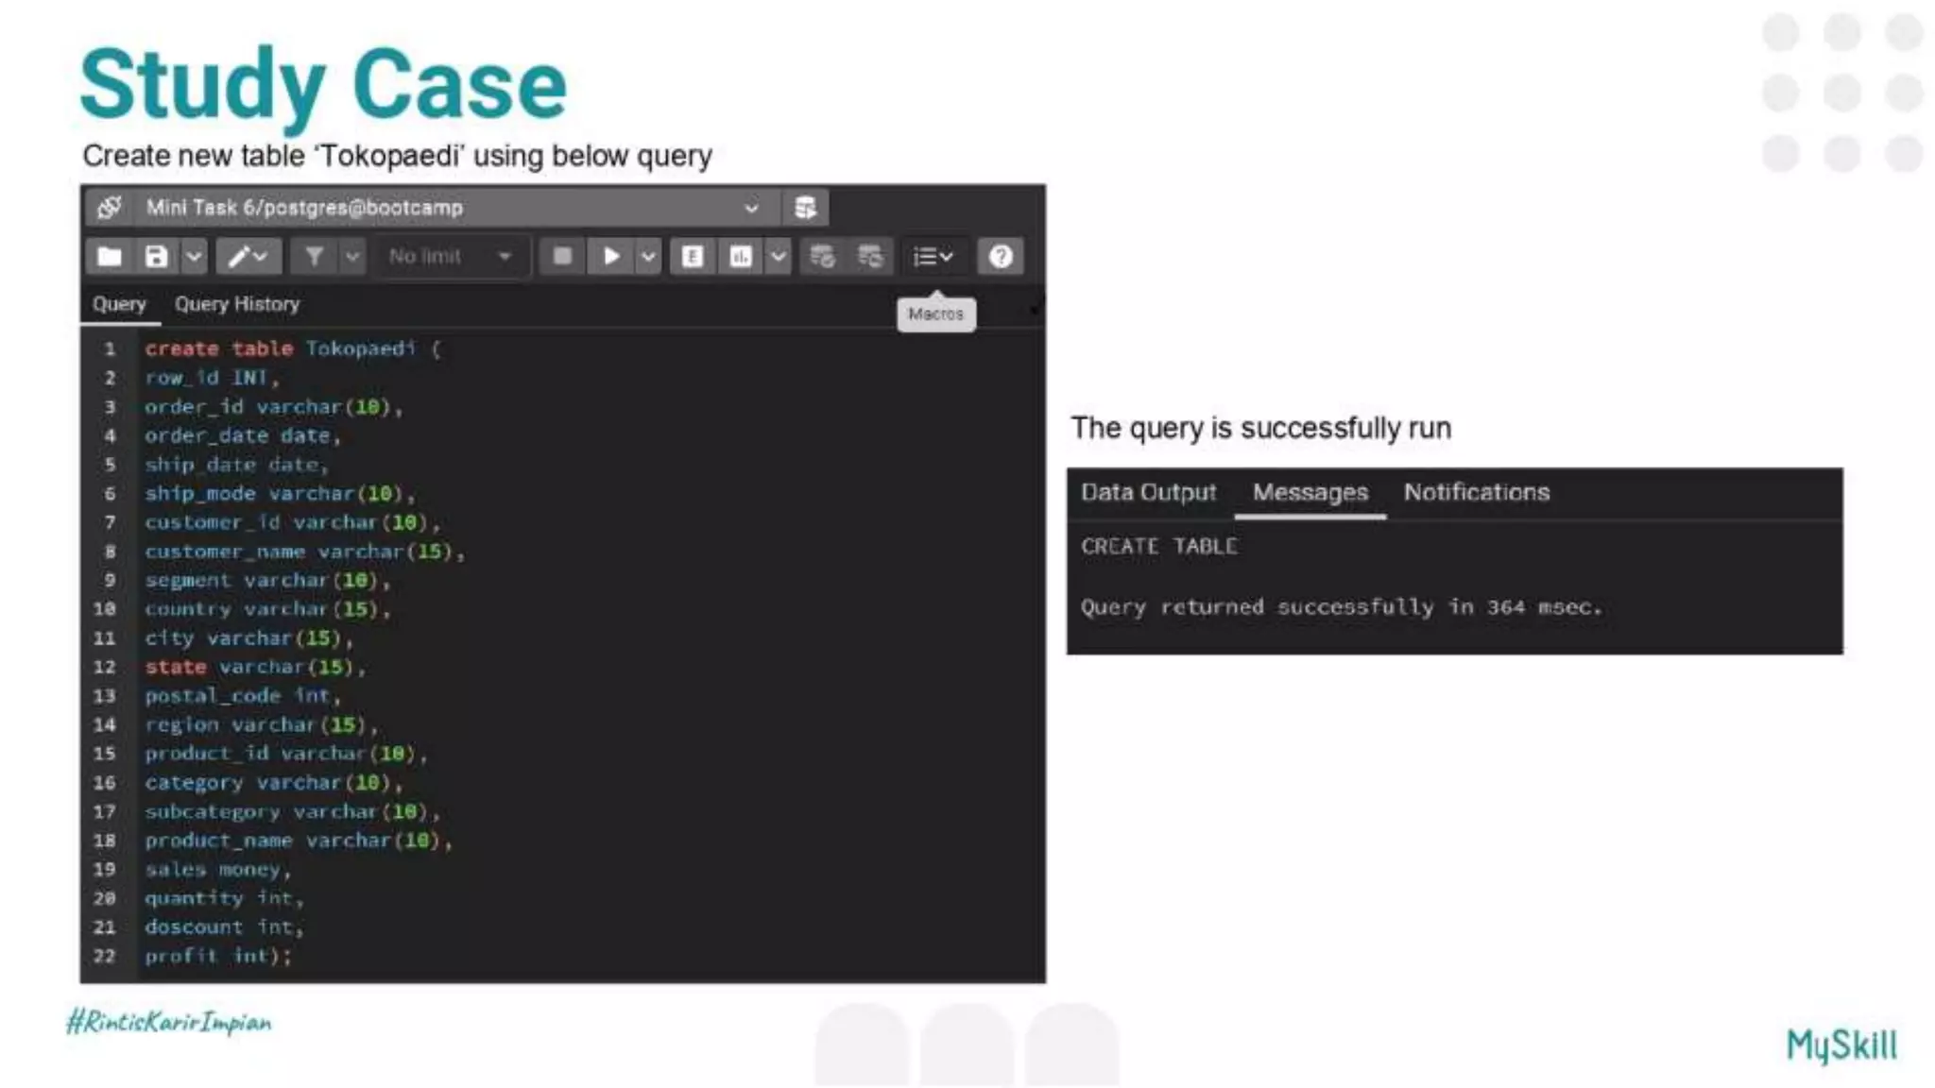The width and height of the screenshot is (1935, 1088).
Task: Open the help question mark icon
Action: (x=1001, y=256)
